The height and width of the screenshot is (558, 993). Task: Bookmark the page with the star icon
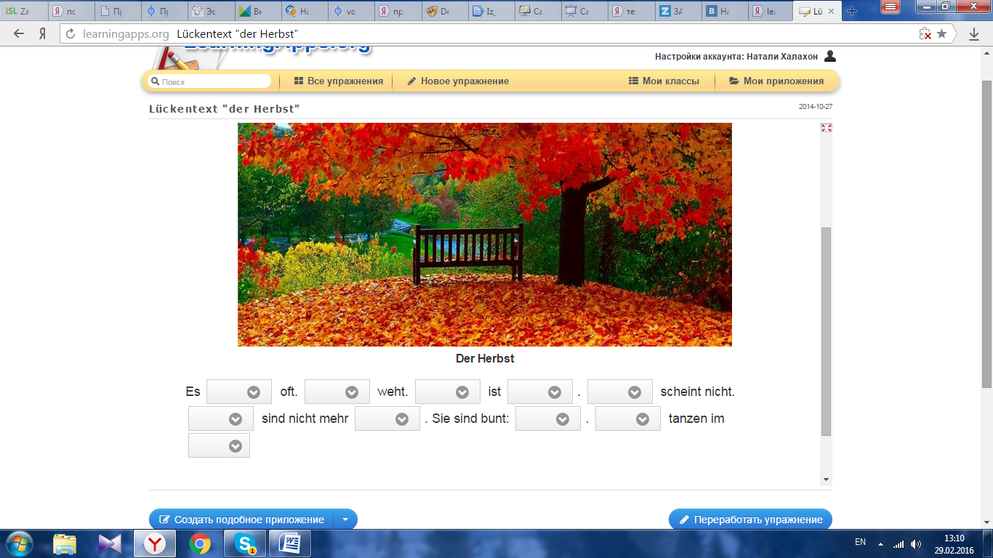(x=941, y=34)
